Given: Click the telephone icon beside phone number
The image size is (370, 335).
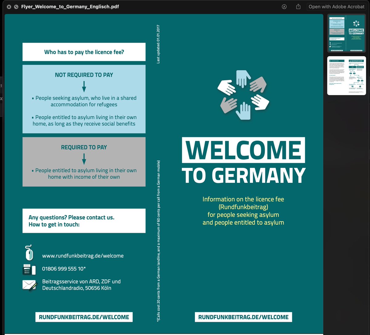Looking at the screenshot, I should [x=29, y=270].
